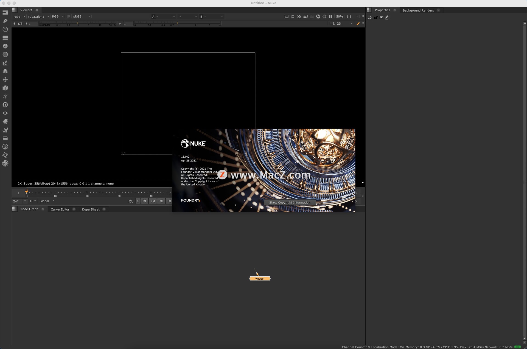This screenshot has width=527, height=349.
Task: Open the Views nodes menu (eye)
Action: [5, 113]
